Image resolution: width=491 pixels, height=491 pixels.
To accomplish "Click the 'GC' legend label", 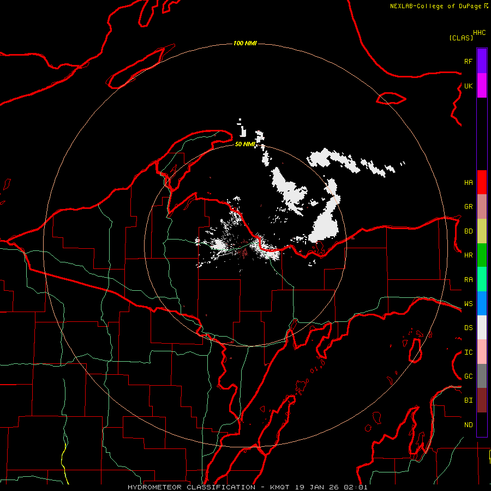I will point(468,376).
